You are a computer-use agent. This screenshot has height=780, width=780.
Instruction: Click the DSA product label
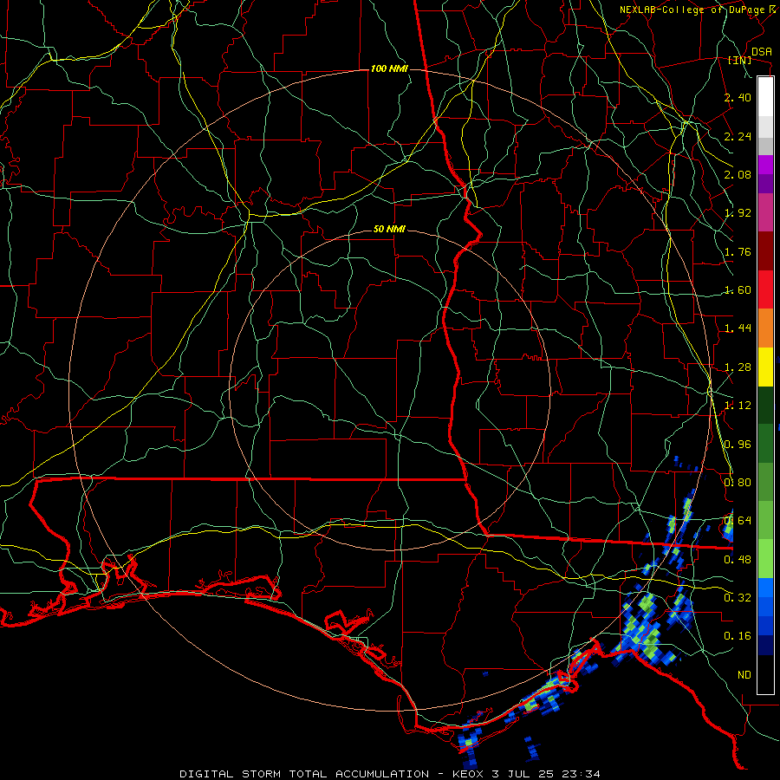tap(762, 51)
